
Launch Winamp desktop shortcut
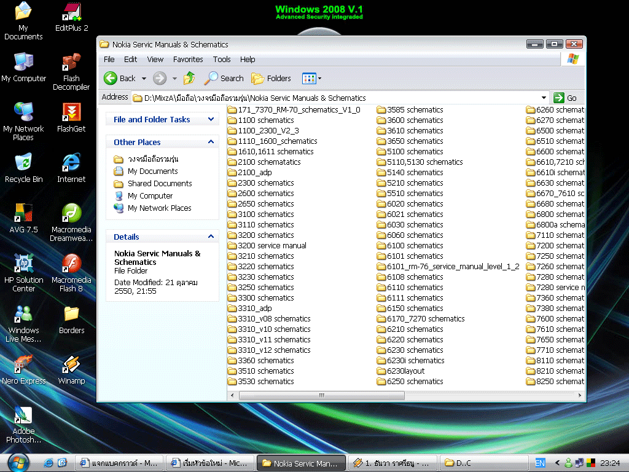click(71, 370)
